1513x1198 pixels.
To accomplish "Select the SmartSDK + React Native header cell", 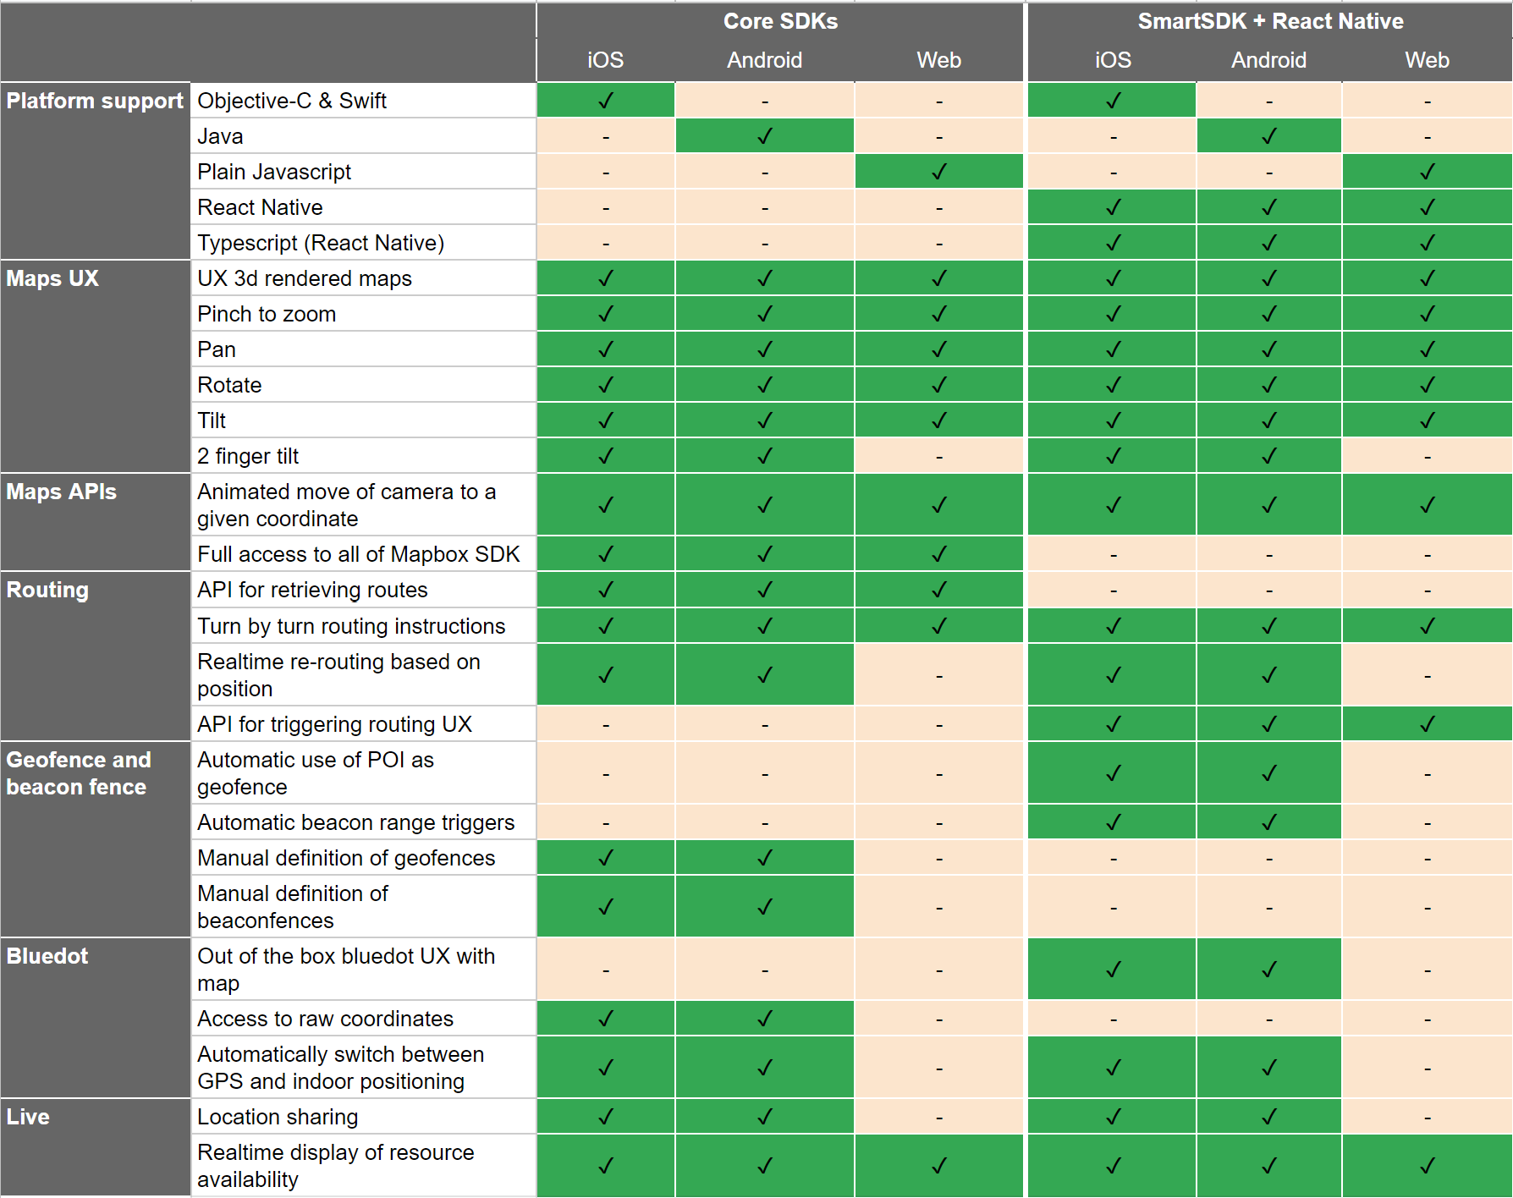I will (x=1270, y=21).
